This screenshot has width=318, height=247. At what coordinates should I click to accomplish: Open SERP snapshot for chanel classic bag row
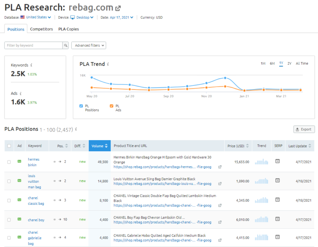tap(277, 200)
